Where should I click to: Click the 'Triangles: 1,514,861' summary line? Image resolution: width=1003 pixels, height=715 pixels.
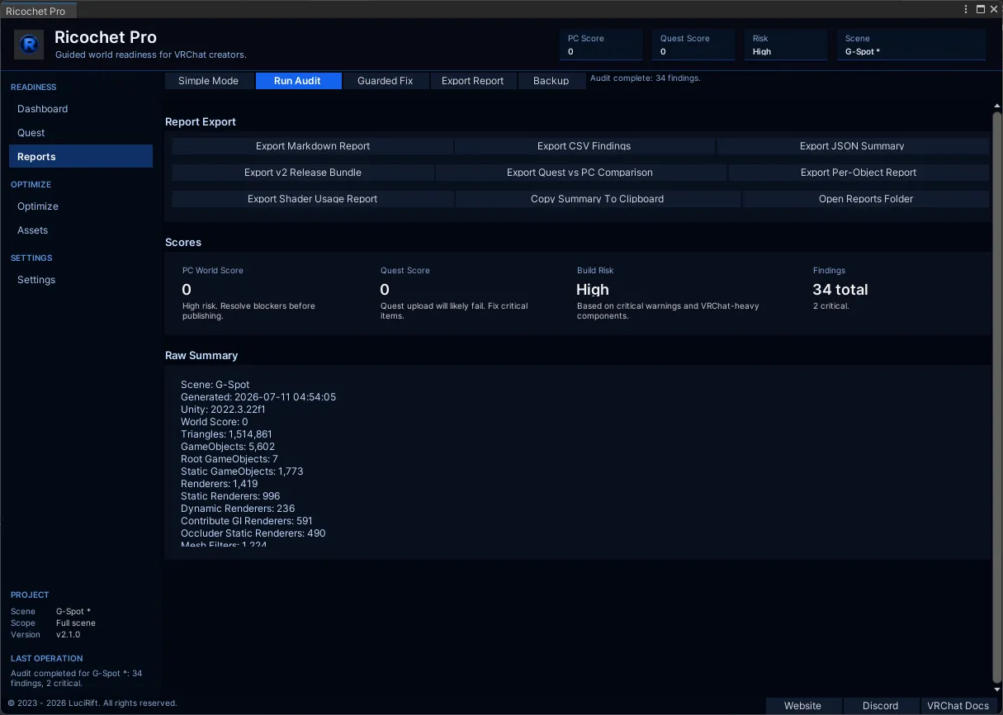point(226,434)
